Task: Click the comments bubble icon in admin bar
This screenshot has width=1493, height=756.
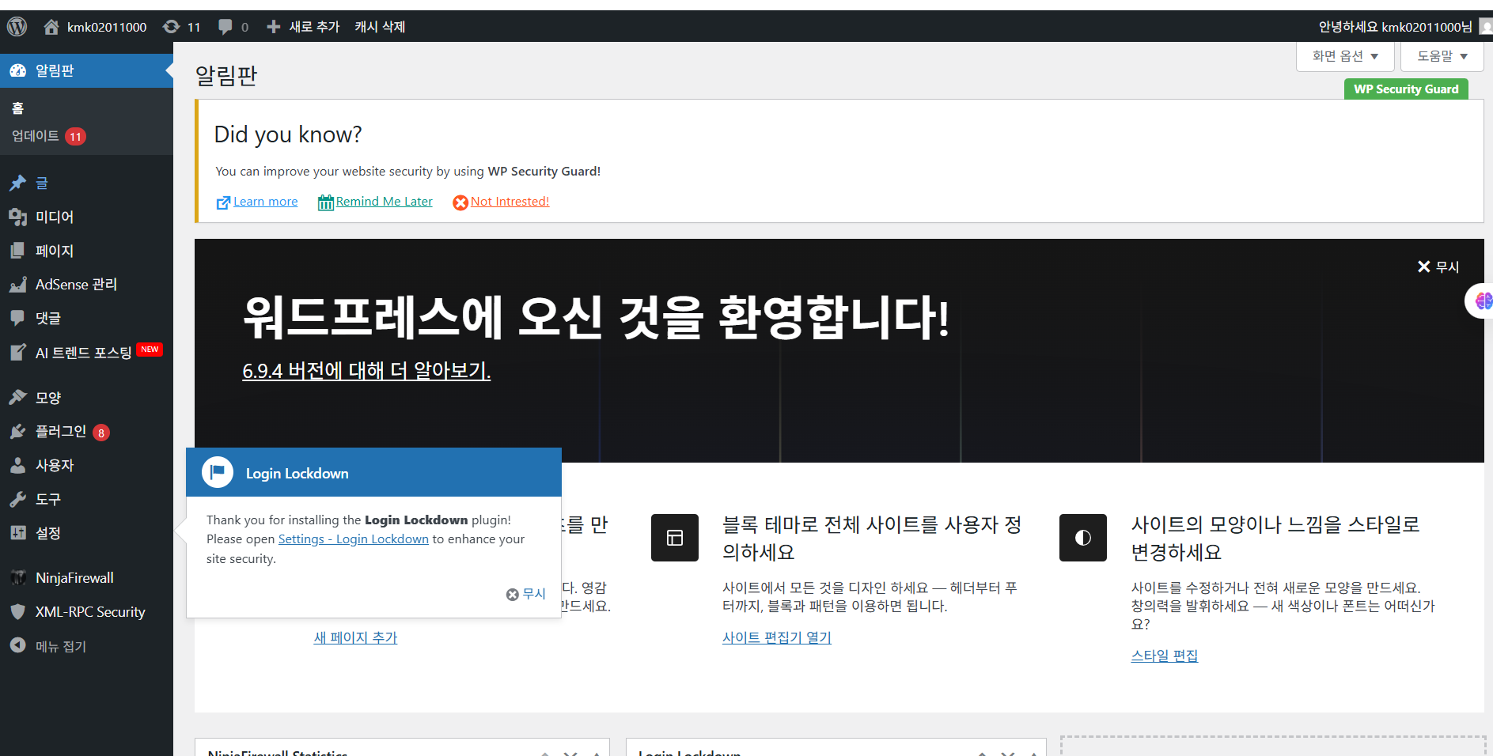Action: point(225,26)
